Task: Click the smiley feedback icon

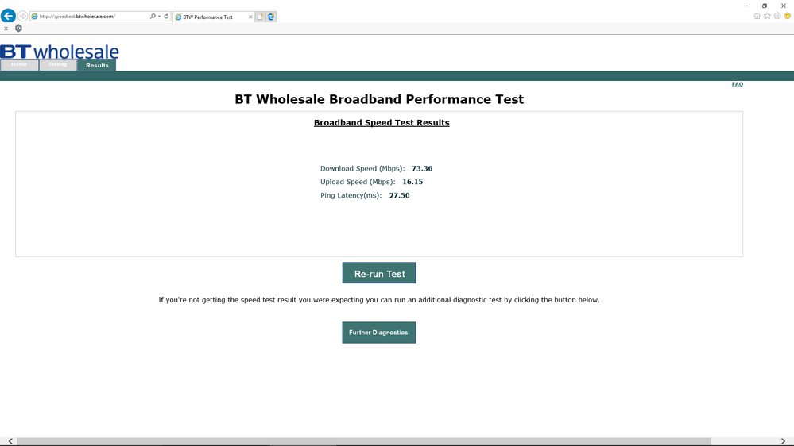Action: [x=788, y=16]
